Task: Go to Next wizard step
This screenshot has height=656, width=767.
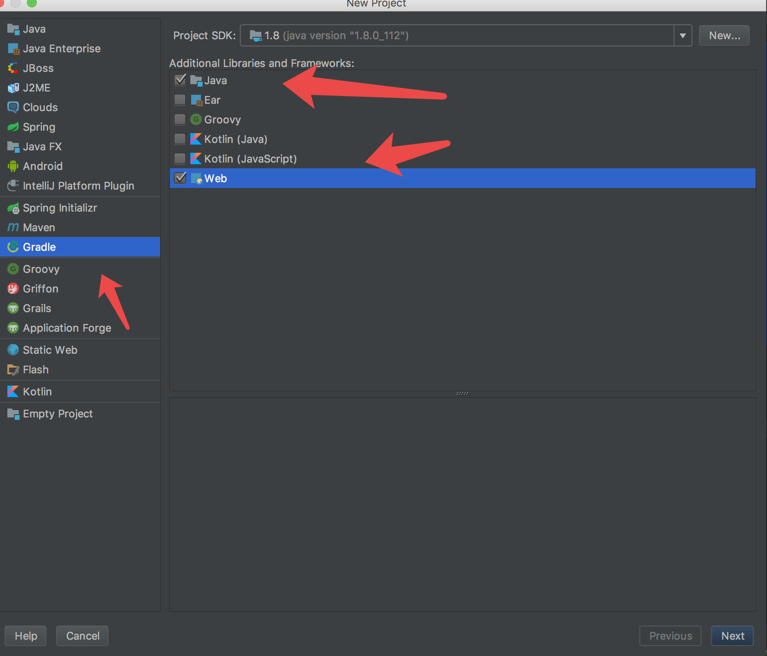Action: [x=732, y=636]
